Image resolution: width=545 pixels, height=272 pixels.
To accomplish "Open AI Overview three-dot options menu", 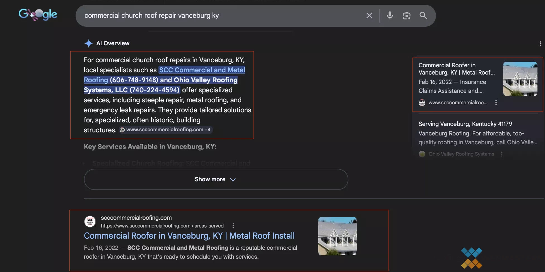I will 540,44.
